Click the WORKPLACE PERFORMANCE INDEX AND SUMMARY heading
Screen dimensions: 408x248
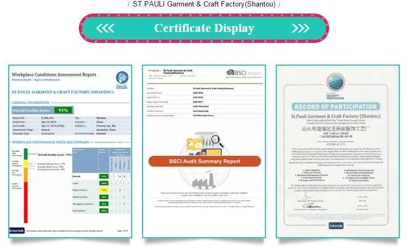click(x=51, y=142)
